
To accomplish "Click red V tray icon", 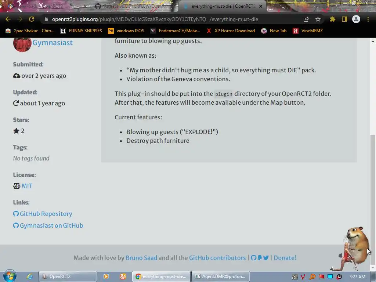I will click(x=303, y=277).
